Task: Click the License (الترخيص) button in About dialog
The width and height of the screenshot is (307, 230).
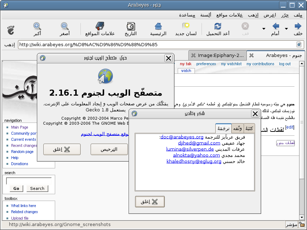Action: coord(109,149)
